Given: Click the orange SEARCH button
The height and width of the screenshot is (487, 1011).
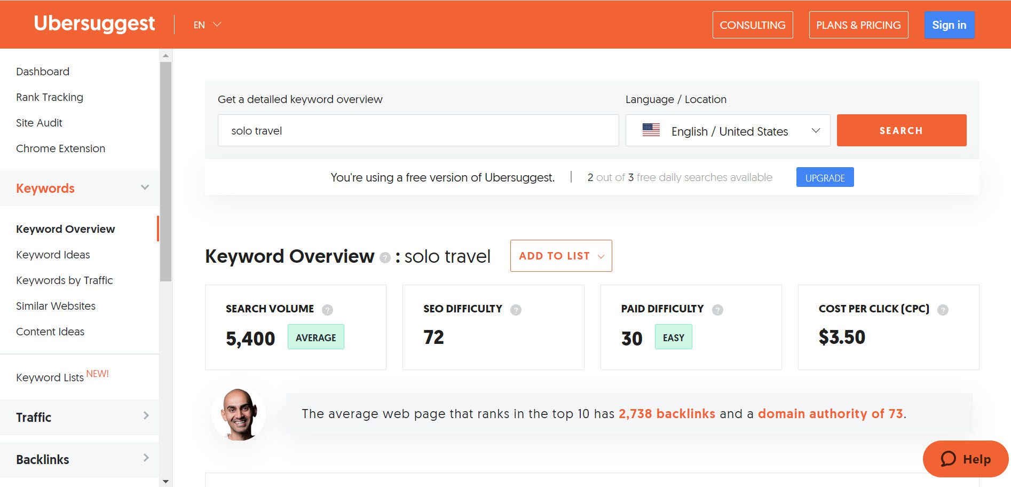Looking at the screenshot, I should pos(902,130).
